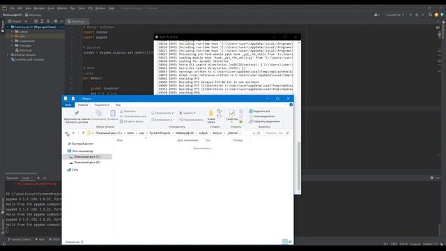Open the Navigate menu in PyCharm

click(x=39, y=8)
